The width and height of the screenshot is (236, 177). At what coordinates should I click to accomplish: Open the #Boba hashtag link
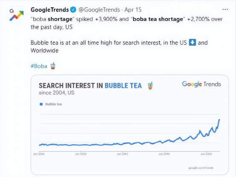tap(39, 66)
